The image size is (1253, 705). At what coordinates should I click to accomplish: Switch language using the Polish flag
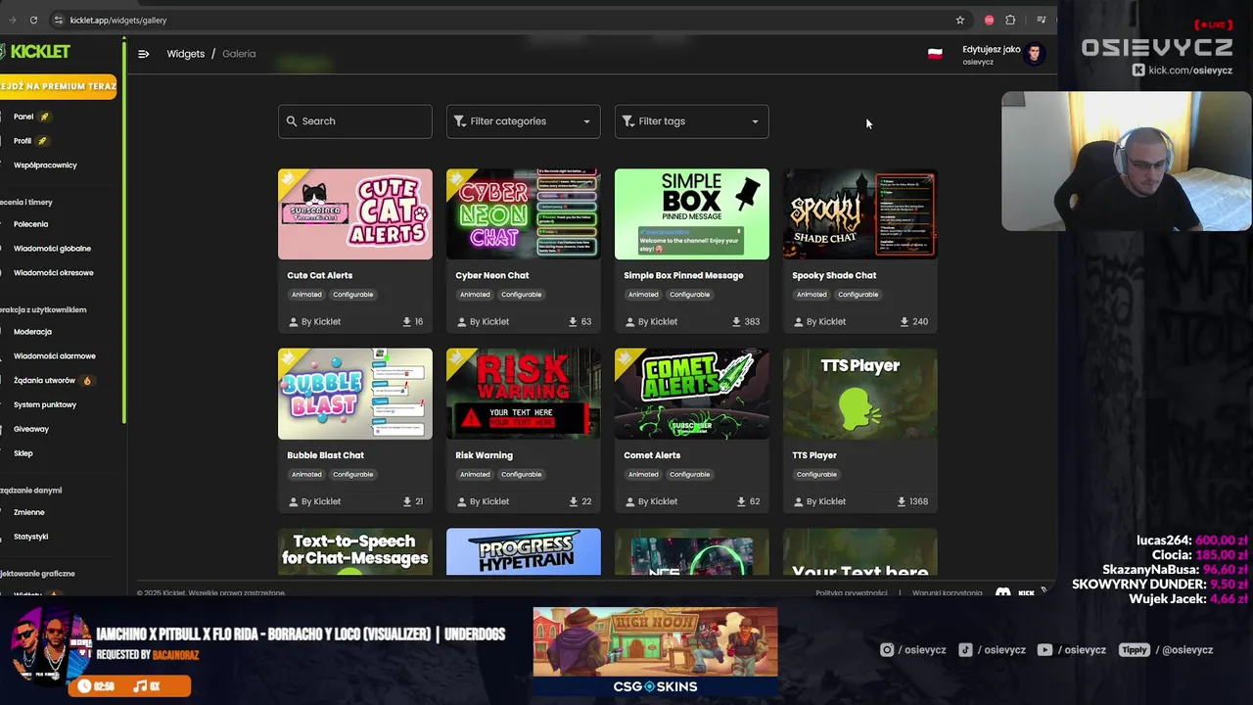935,54
